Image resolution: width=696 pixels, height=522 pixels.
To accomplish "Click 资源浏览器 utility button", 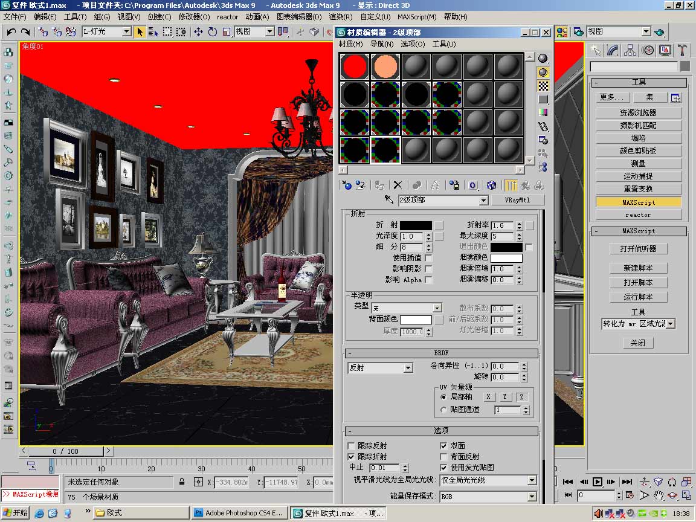I will [638, 113].
